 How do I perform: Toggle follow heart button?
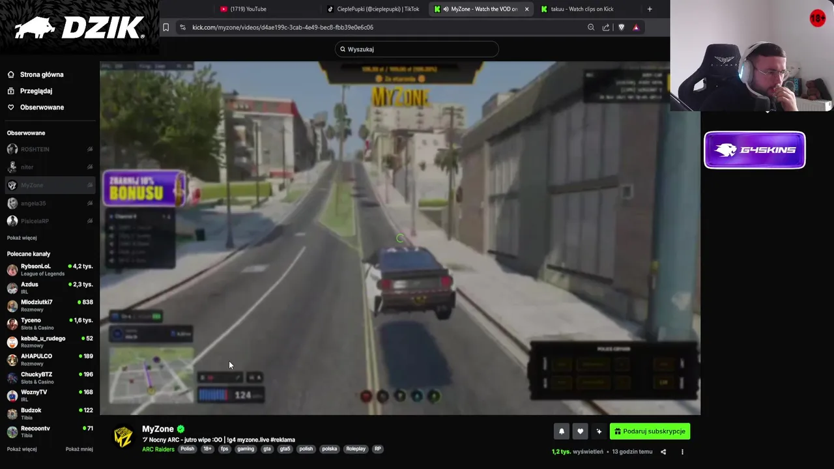[x=581, y=431]
